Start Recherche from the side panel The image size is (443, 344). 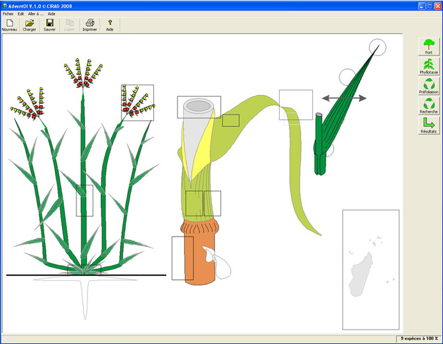pyautogui.click(x=429, y=105)
